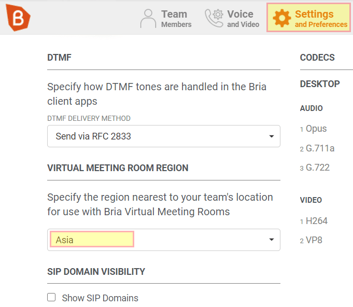Click the Bria logo icon
The height and width of the screenshot is (307, 353).
tap(18, 19)
